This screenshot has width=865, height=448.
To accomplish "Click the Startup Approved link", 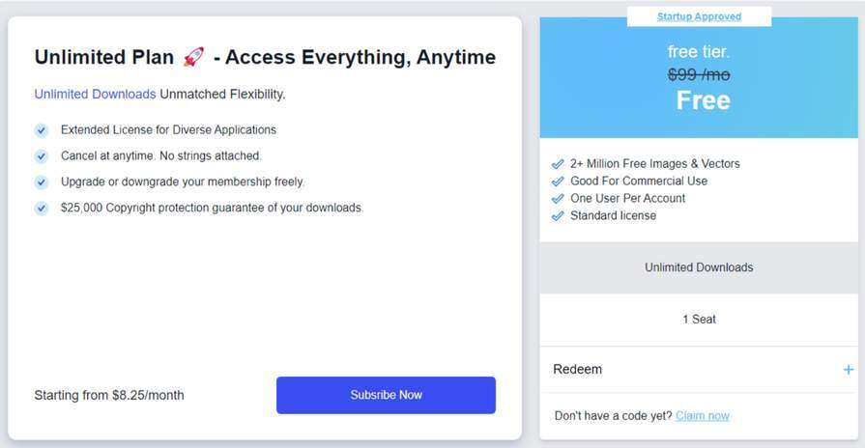I will point(699,16).
